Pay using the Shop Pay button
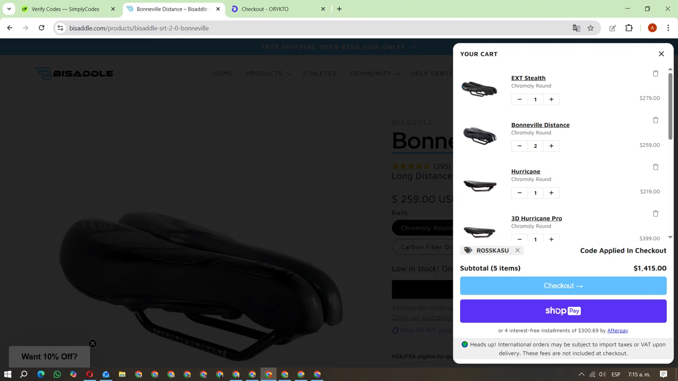Screen dimensions: 678x381 pos(563,311)
